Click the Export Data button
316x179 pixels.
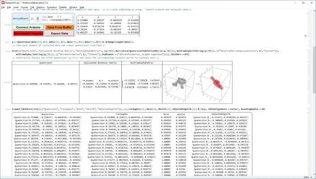click(60, 33)
